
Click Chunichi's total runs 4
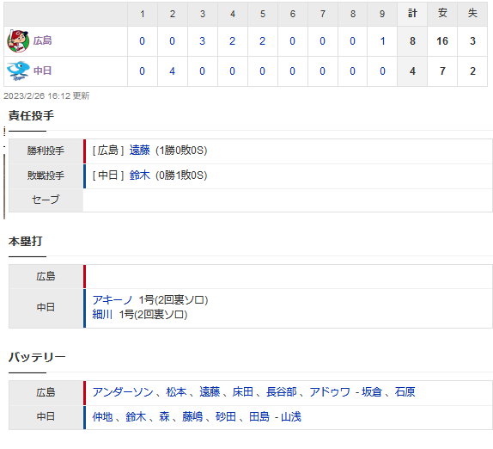[412, 71]
